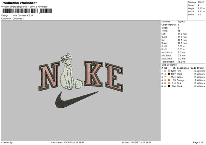206x145 pixels.
Task: Click stitch count 906 in stop row 6
Action: pos(174,87)
